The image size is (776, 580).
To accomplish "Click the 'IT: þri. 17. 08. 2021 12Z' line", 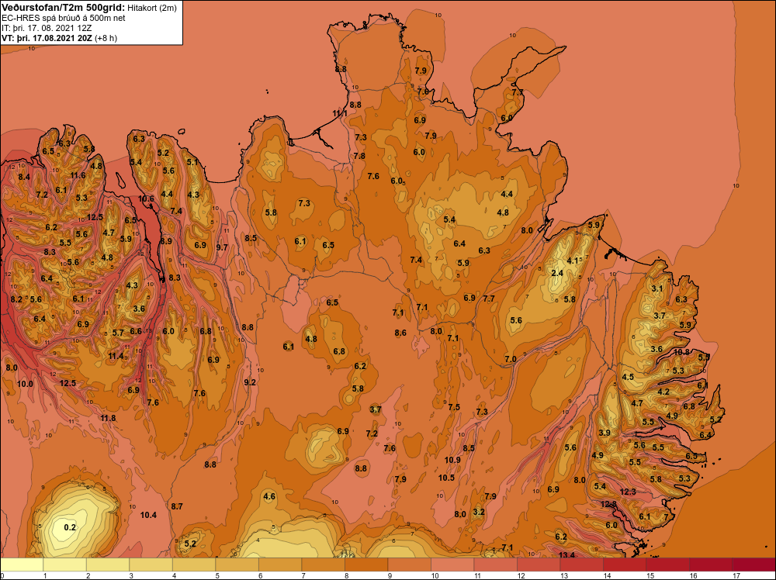I will click(47, 28).
